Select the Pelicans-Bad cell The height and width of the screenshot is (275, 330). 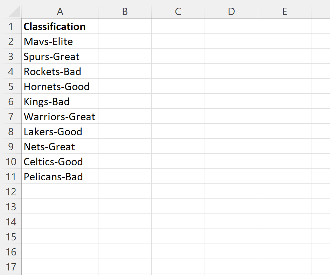click(60, 176)
